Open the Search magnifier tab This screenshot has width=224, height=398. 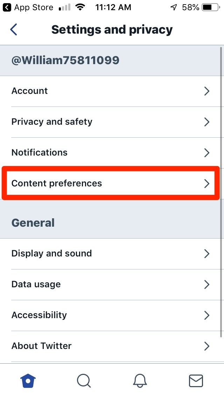coord(84,380)
